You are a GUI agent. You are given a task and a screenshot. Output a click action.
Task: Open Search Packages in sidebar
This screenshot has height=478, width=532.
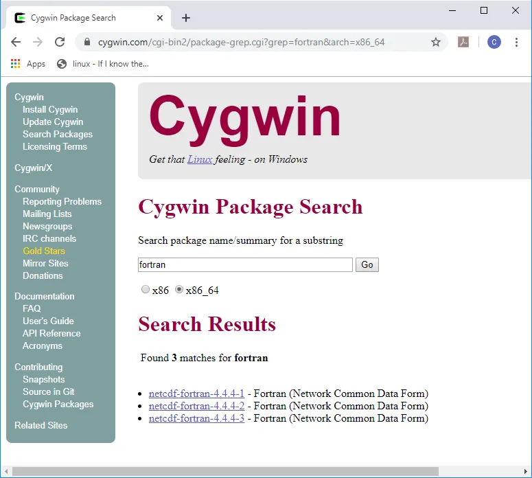[58, 134]
